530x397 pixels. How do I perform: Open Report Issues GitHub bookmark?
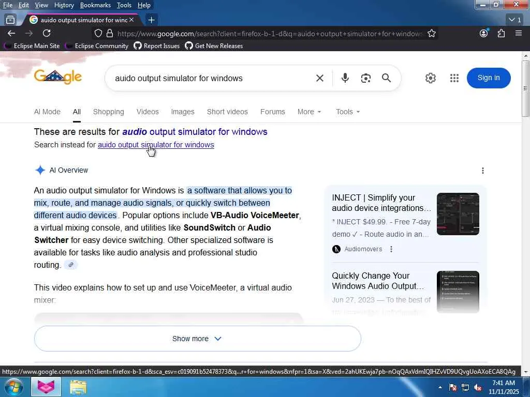tap(157, 46)
